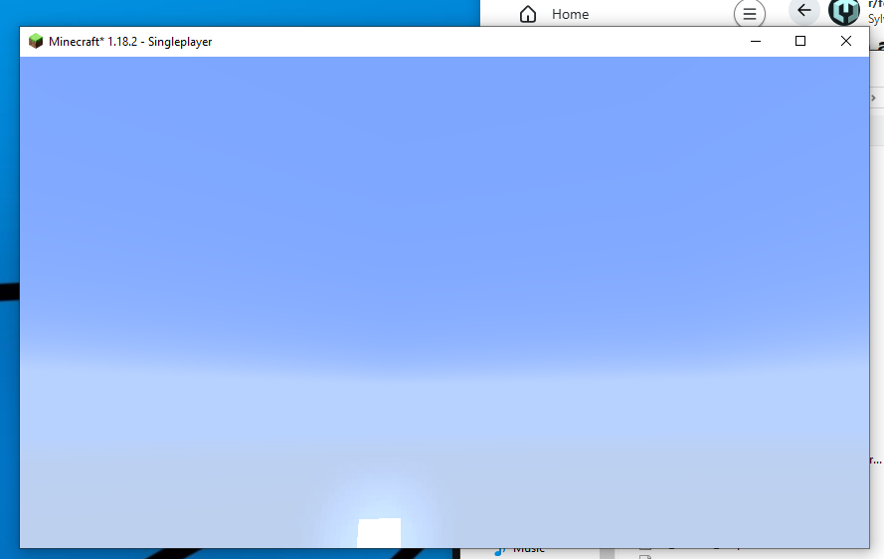This screenshot has width=884, height=559.
Task: Select the Home label in background window
Action: click(x=570, y=14)
